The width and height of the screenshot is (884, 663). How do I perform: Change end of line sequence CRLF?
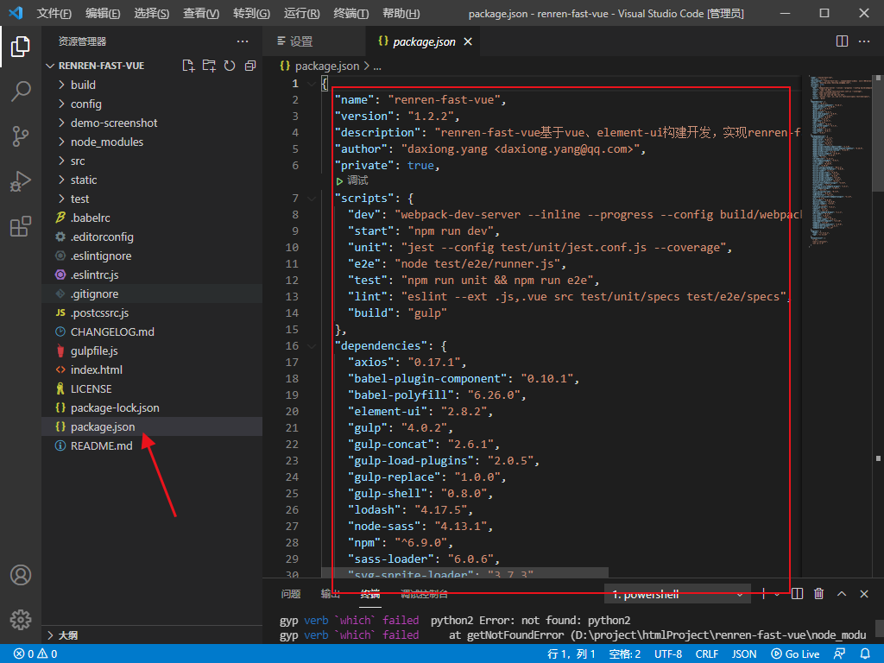coord(706,654)
